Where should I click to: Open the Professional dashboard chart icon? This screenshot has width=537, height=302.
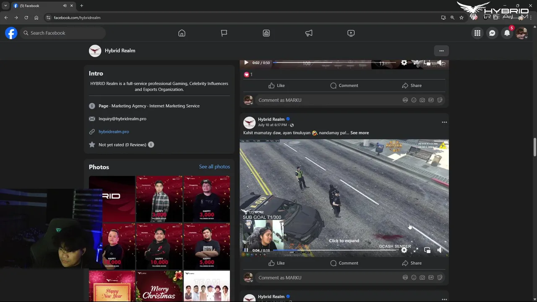(266, 33)
